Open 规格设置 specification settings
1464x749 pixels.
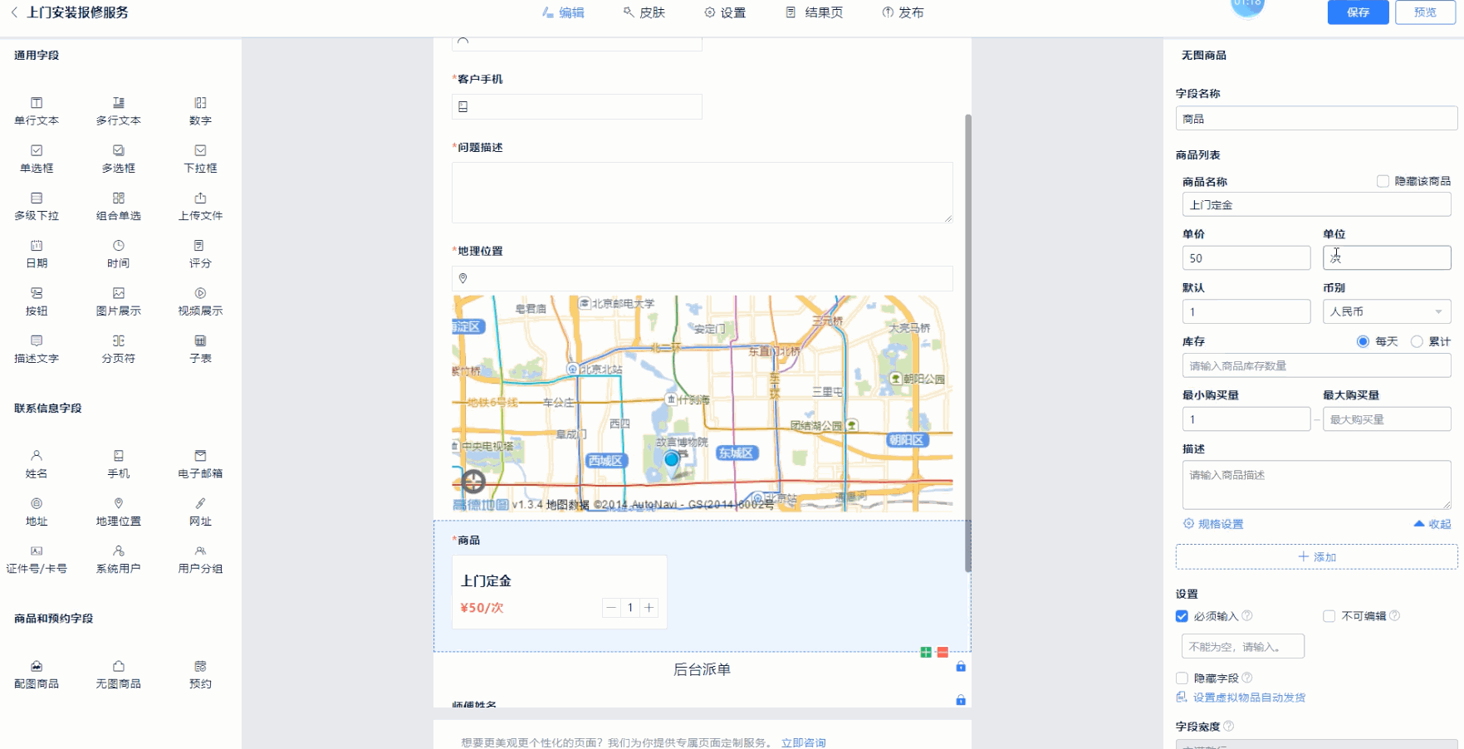click(x=1213, y=524)
